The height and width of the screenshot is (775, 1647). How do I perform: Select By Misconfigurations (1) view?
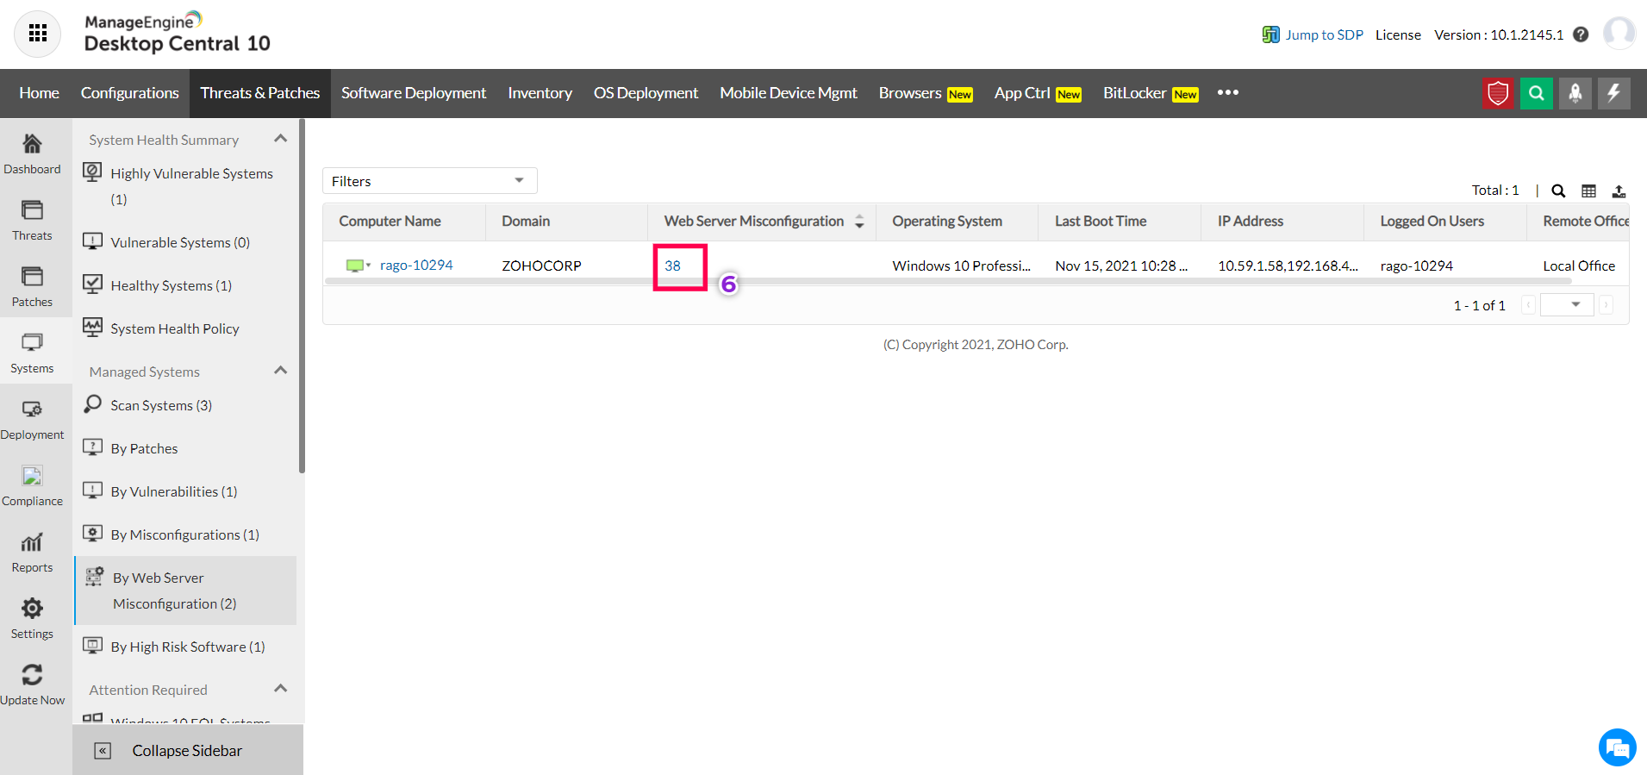coord(184,534)
